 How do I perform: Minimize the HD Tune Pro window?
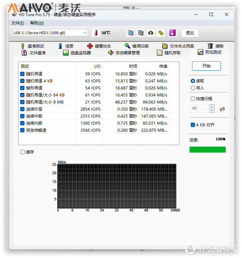pos(196,14)
